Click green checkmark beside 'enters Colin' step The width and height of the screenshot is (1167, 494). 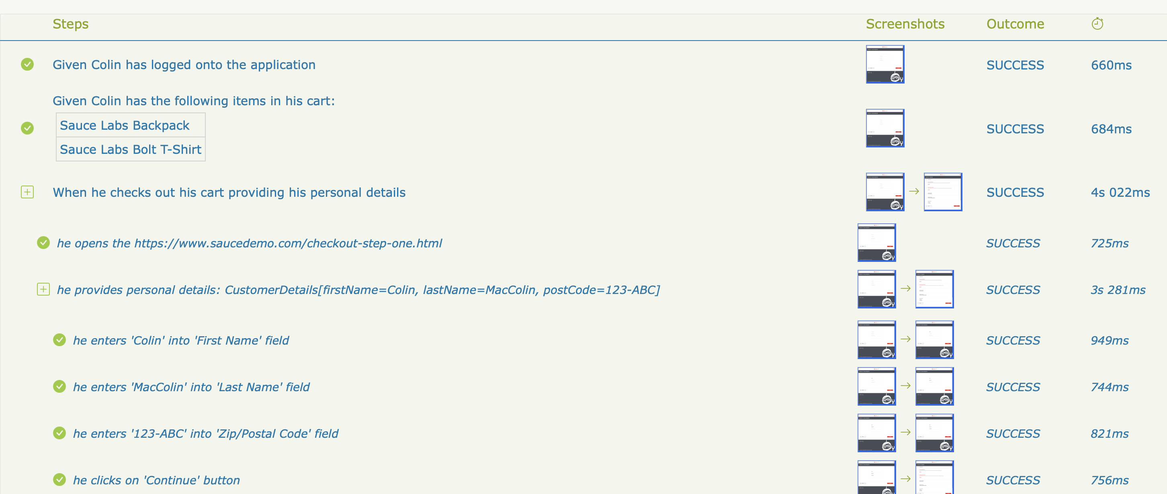pyautogui.click(x=59, y=340)
